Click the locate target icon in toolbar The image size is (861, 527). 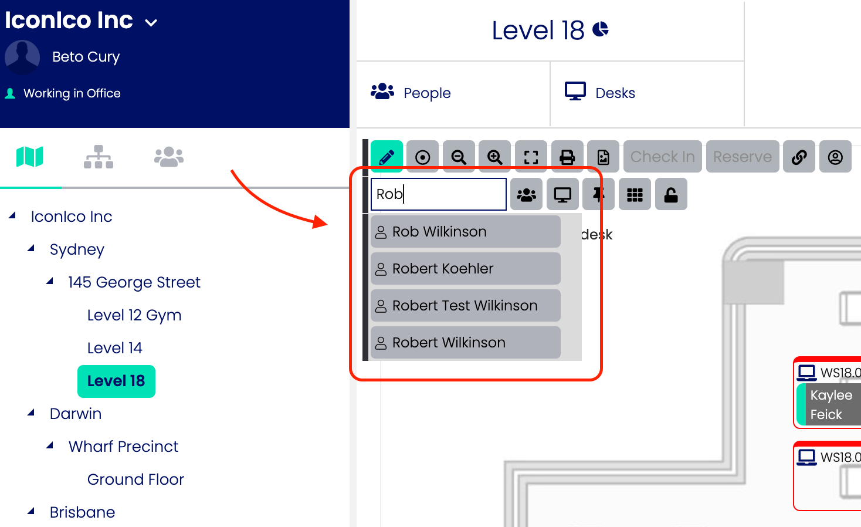click(x=422, y=157)
